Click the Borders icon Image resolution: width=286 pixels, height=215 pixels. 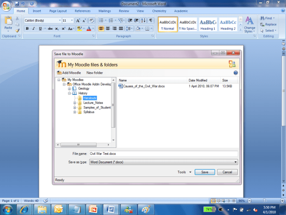(147, 29)
